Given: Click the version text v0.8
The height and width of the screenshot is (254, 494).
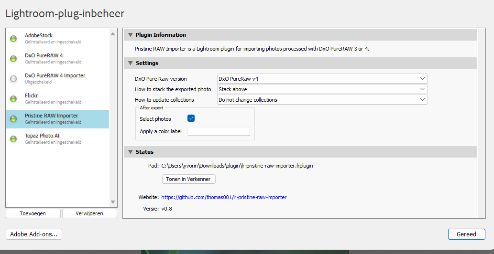Looking at the screenshot, I should [x=167, y=209].
